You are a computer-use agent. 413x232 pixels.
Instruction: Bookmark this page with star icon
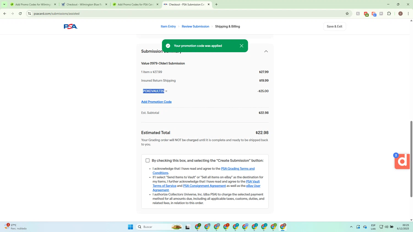pos(347,13)
